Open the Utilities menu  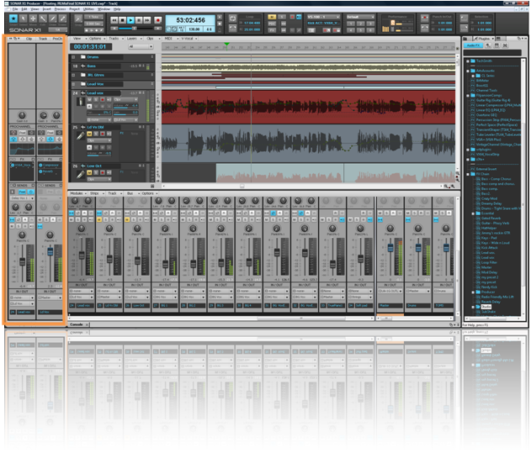pyautogui.click(x=88, y=9)
